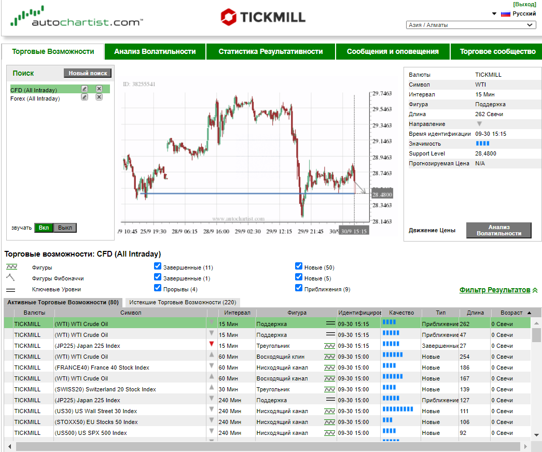Show Истекшие Торговые Возможности (220) tab
Viewport: 542px width, 452px height.
(x=183, y=302)
